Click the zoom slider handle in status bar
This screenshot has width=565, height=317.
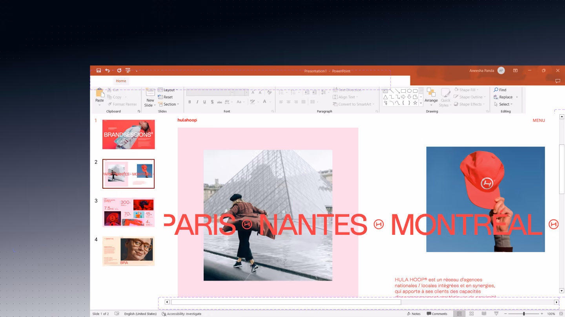(x=524, y=313)
